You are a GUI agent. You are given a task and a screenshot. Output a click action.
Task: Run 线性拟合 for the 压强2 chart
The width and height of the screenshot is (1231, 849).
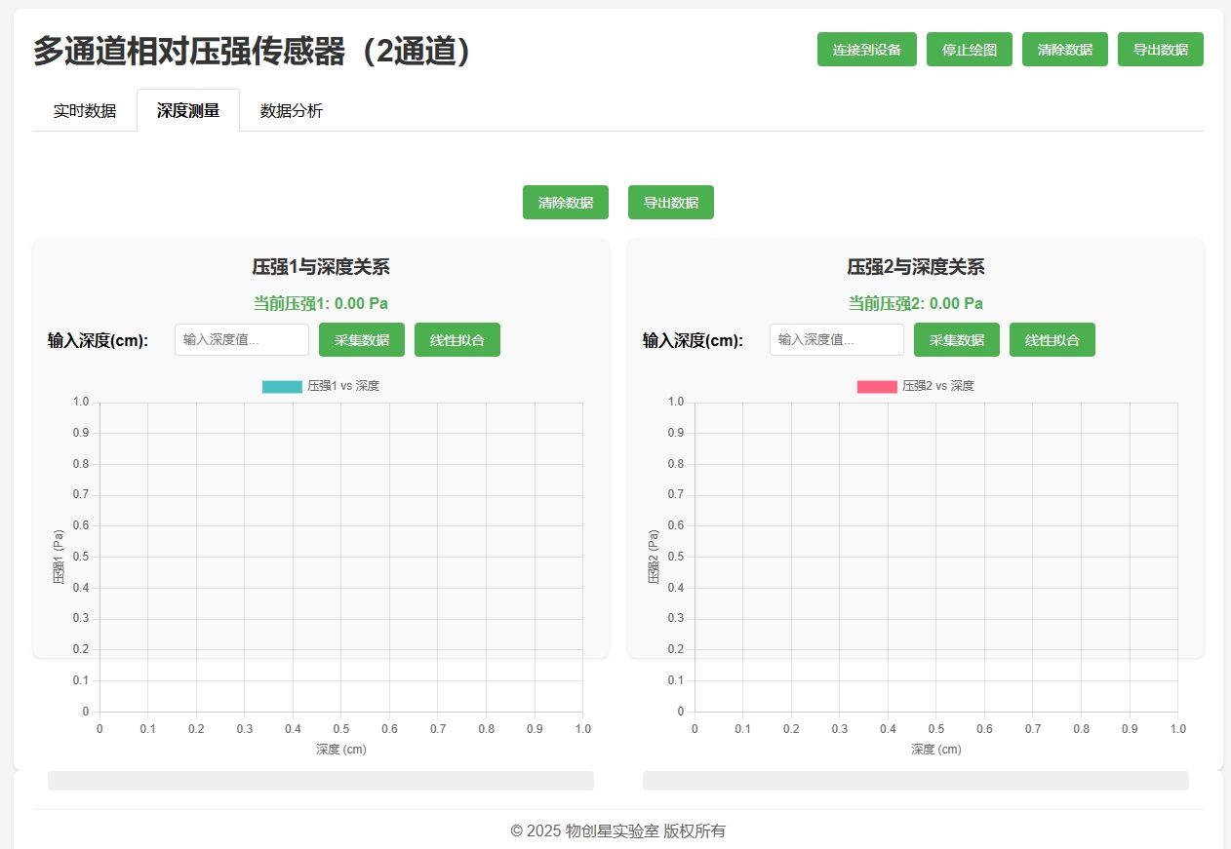coord(1052,340)
